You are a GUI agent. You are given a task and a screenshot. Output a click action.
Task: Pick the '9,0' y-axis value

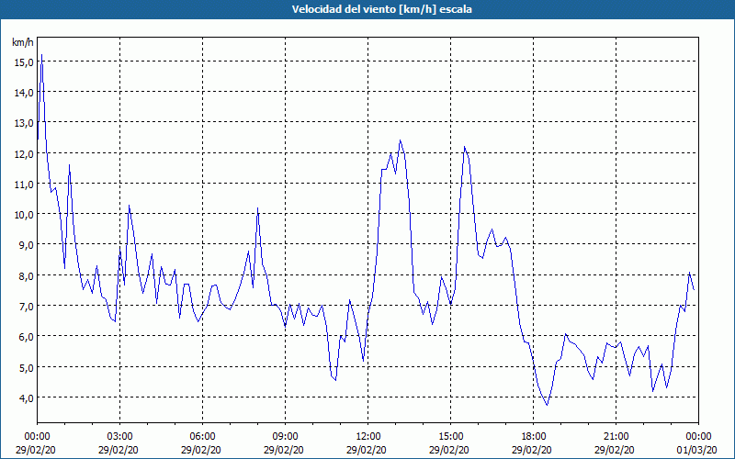pos(27,245)
